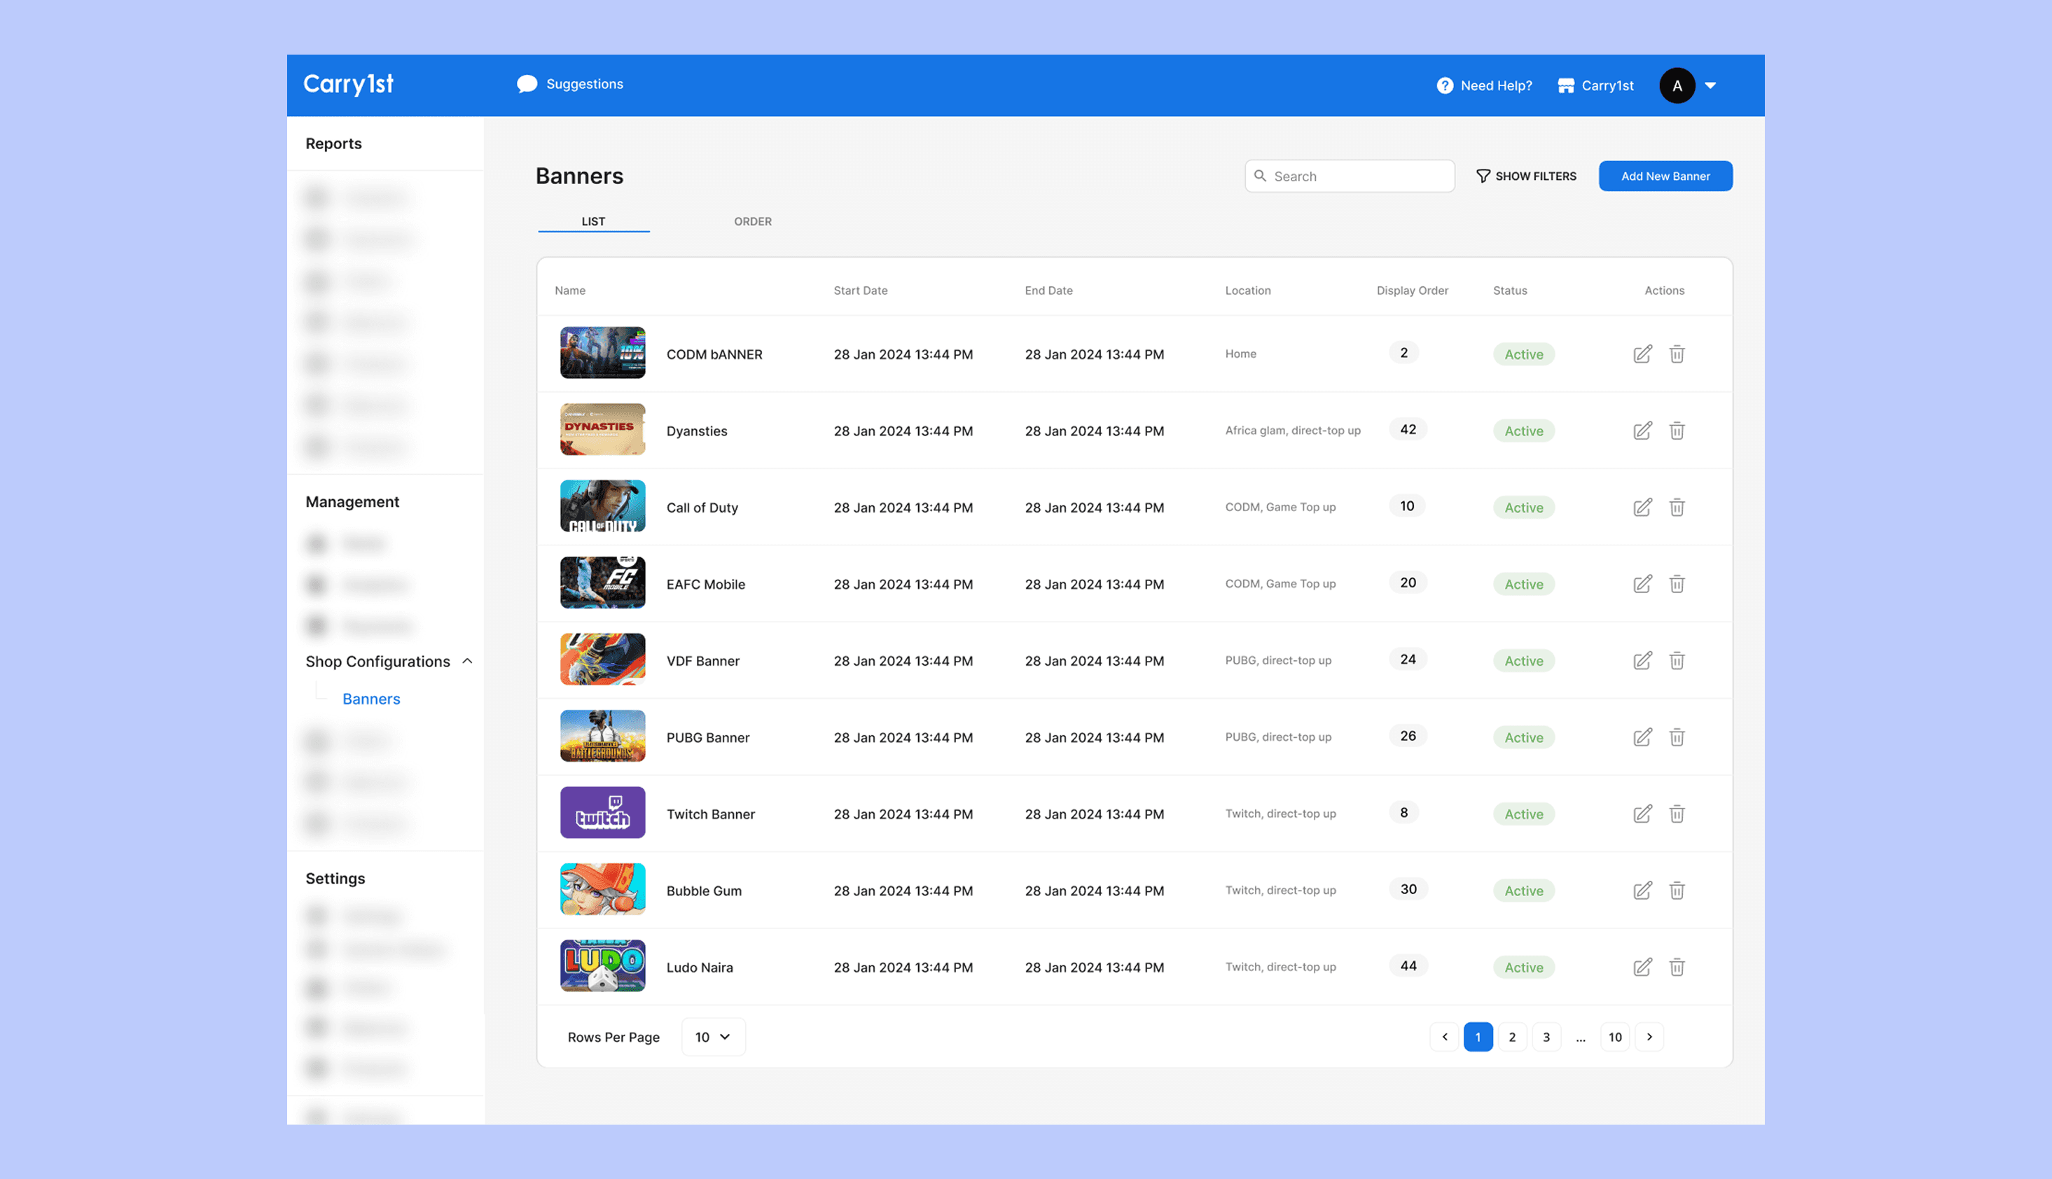The height and width of the screenshot is (1179, 2052).
Task: Go to page 2 of results
Action: click(1511, 1036)
